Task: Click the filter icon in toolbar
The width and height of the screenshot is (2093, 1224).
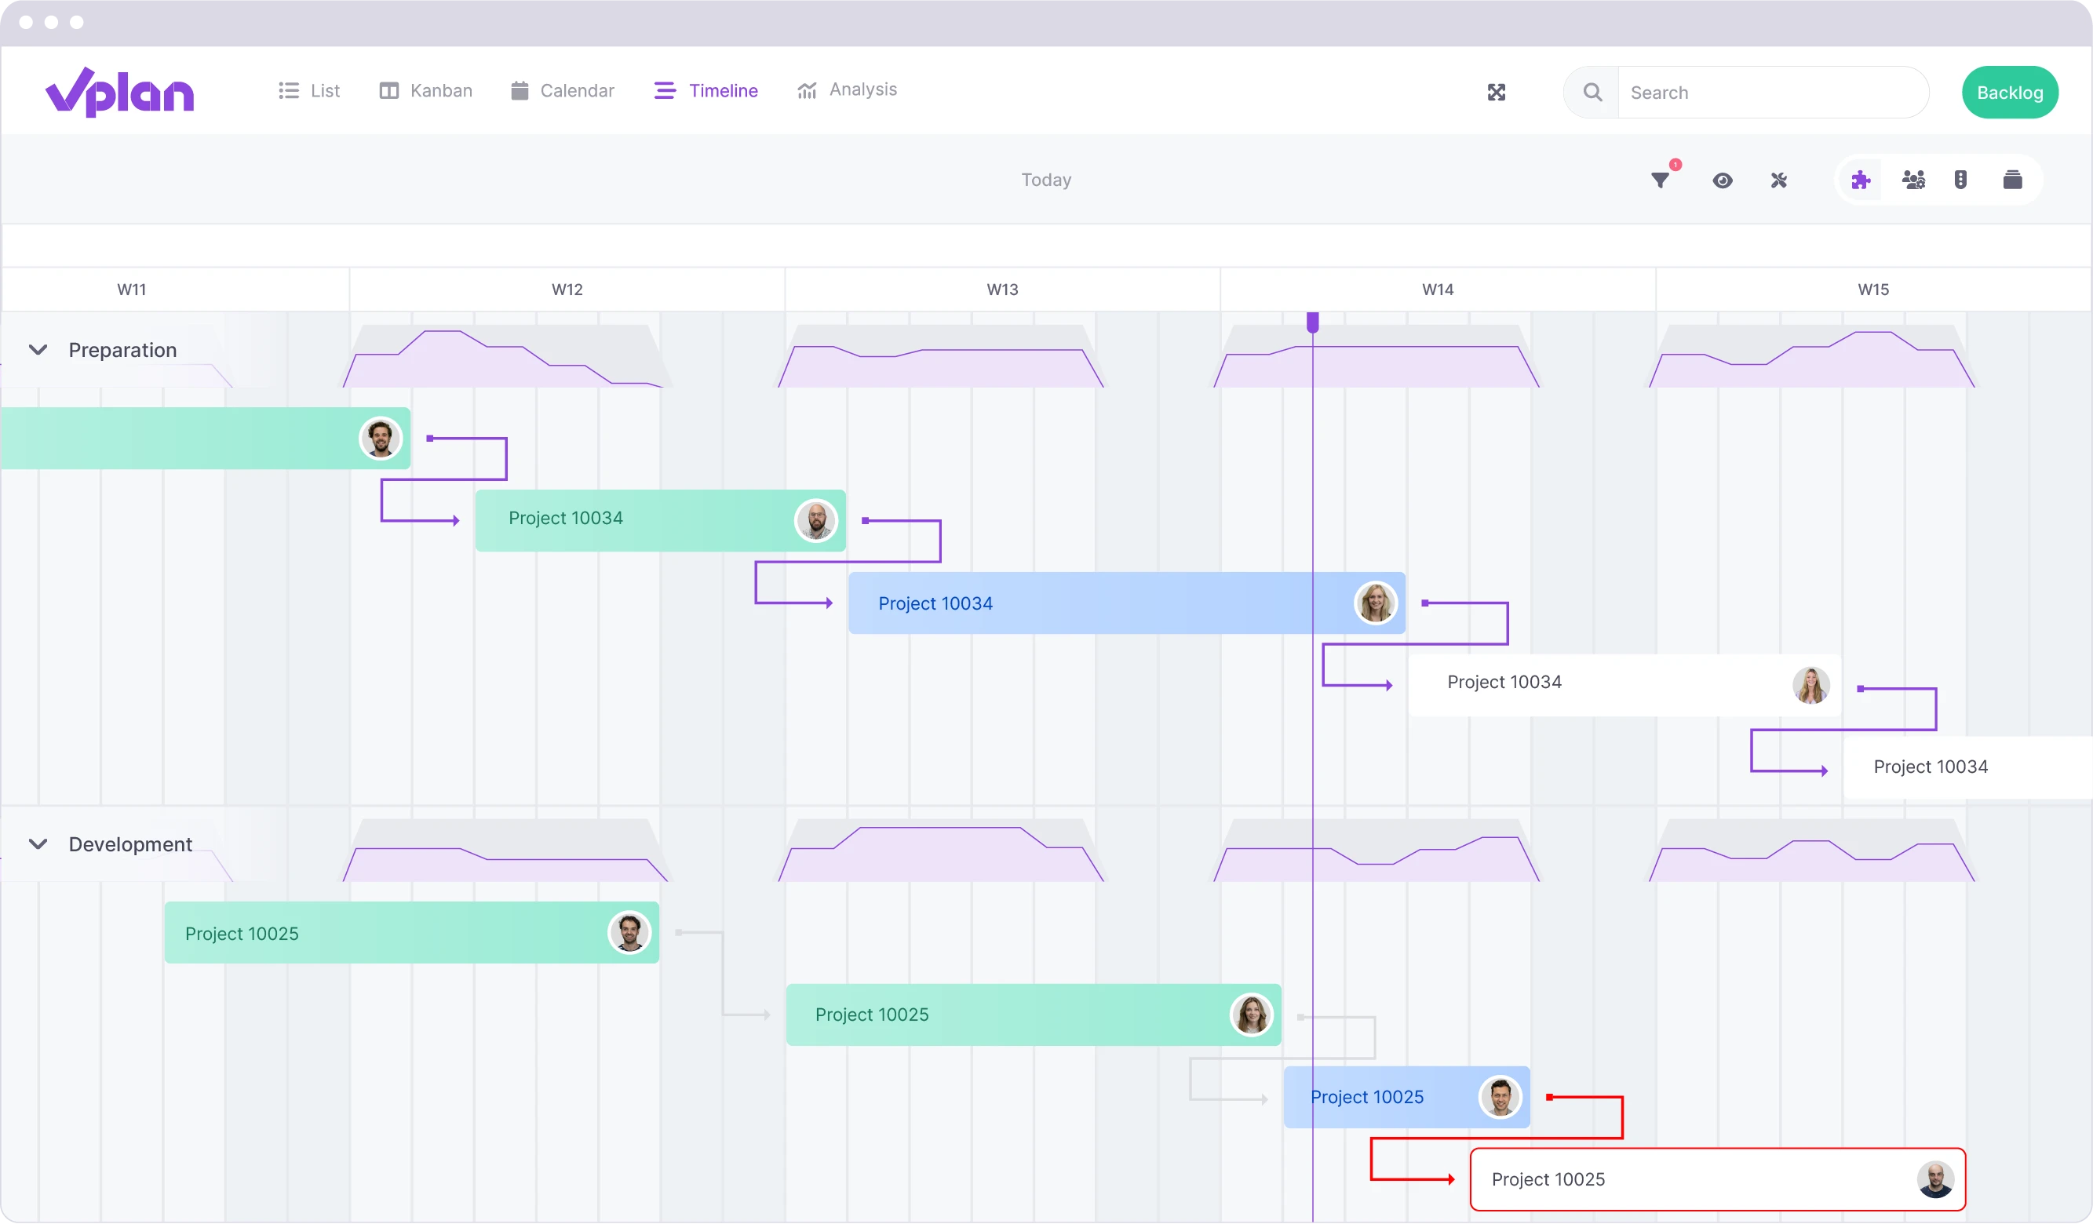Action: pyautogui.click(x=1661, y=179)
